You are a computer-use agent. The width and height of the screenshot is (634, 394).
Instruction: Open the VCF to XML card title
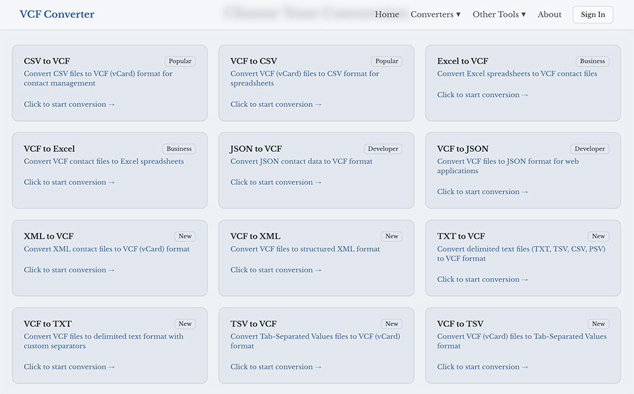tap(255, 236)
